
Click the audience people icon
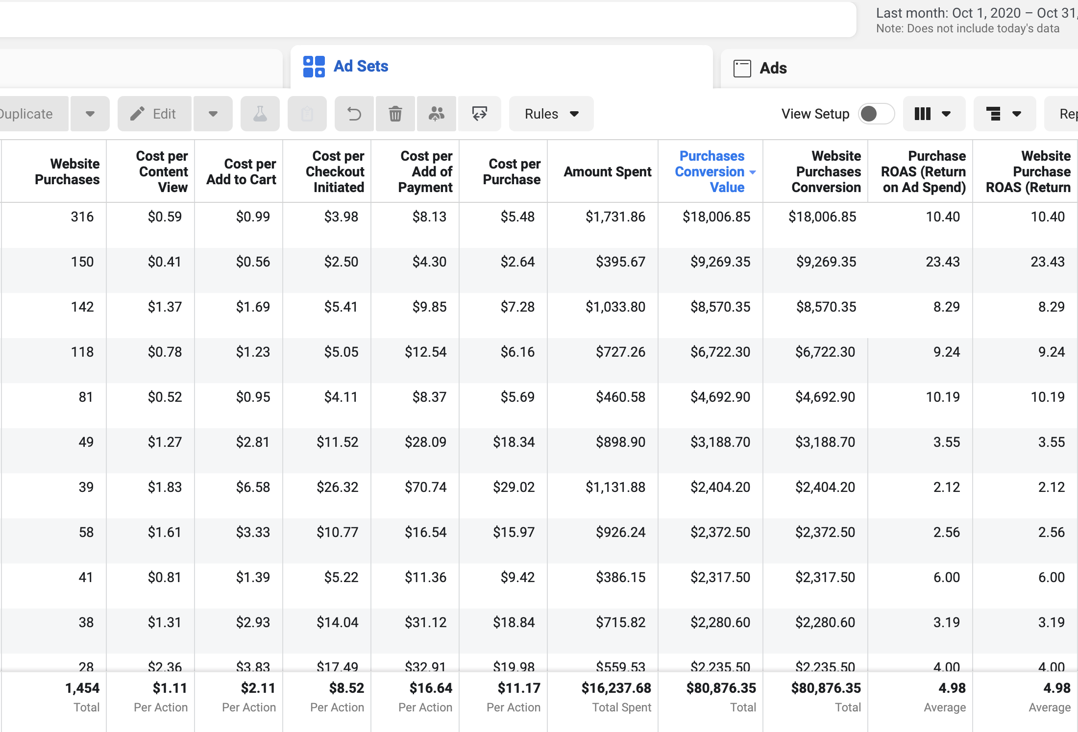436,114
